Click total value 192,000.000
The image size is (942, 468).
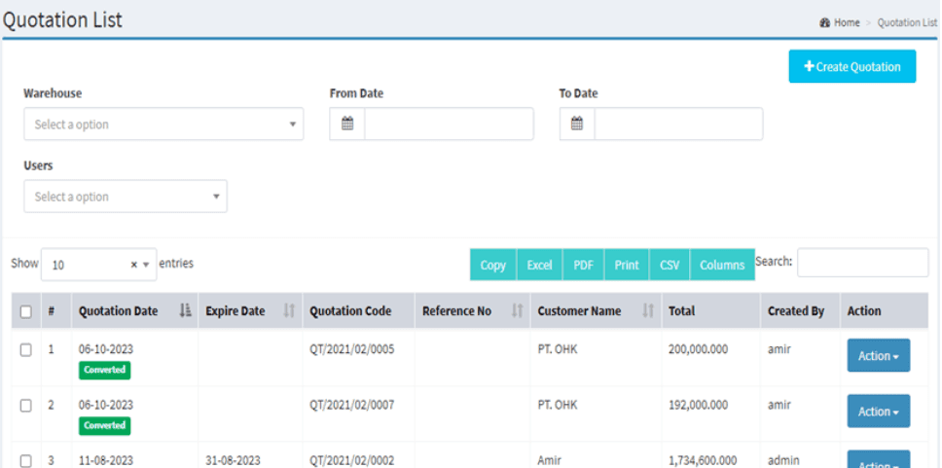pyautogui.click(x=698, y=405)
